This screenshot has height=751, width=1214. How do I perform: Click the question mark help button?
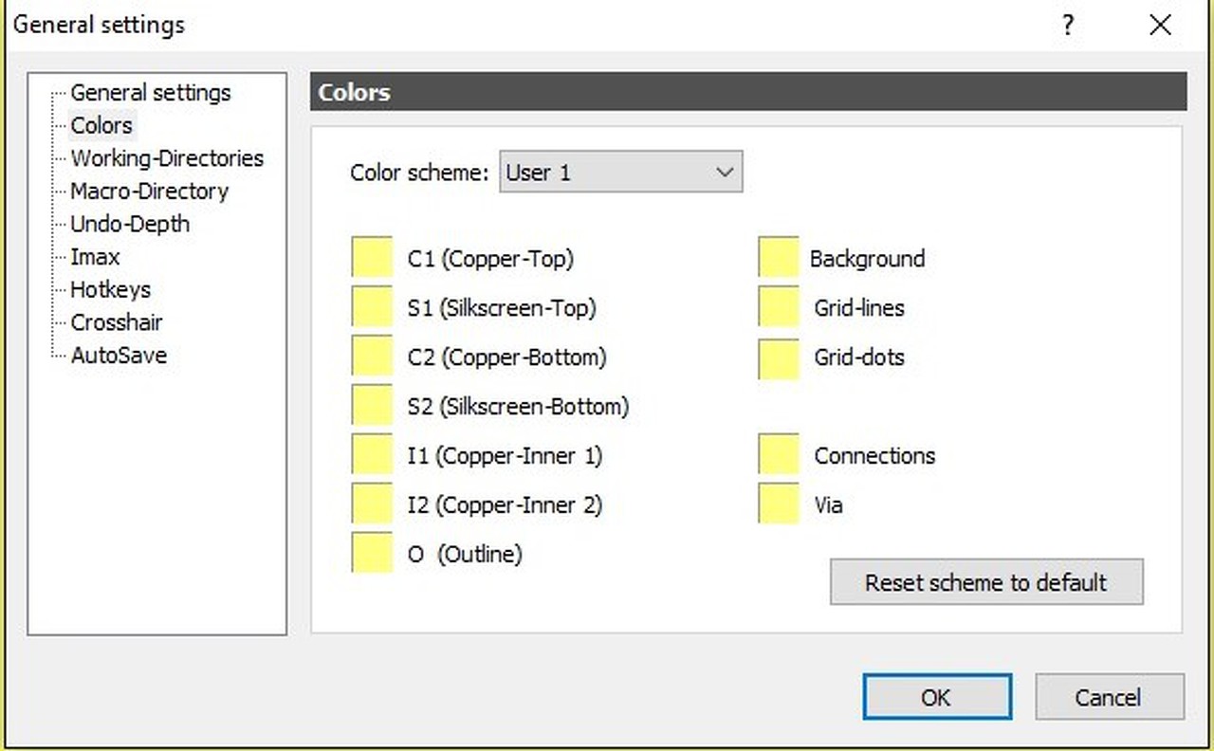point(1068,26)
